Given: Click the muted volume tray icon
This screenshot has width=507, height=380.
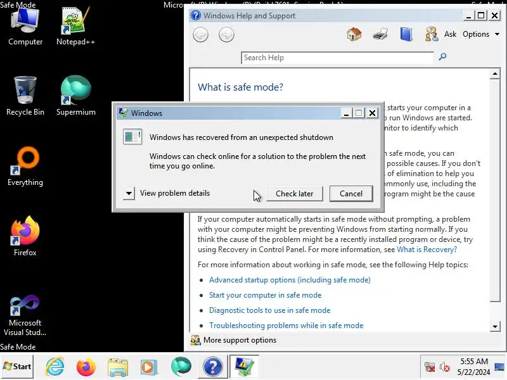Looking at the screenshot, I should pyautogui.click(x=445, y=367).
